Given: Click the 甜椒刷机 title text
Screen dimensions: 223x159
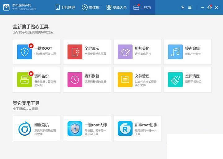Looking at the screenshot, I should click(x=42, y=125).
